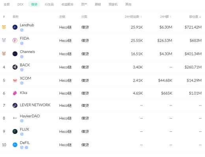Image resolution: width=205 pixels, height=157 pixels.
Task: Click the HaykerDAO logo
Action: click(15, 118)
